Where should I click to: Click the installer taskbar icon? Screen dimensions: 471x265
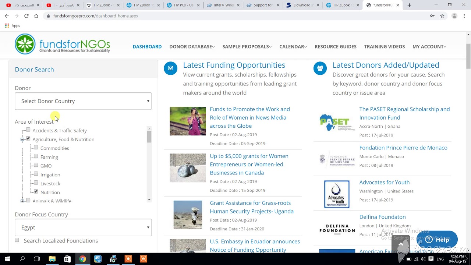(x=113, y=259)
